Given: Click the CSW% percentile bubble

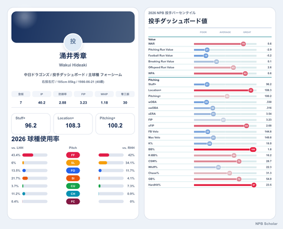Looking at the screenshot, I should (239, 161).
